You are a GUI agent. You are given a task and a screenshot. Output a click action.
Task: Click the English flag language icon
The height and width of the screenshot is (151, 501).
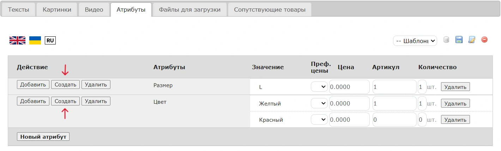click(x=17, y=40)
